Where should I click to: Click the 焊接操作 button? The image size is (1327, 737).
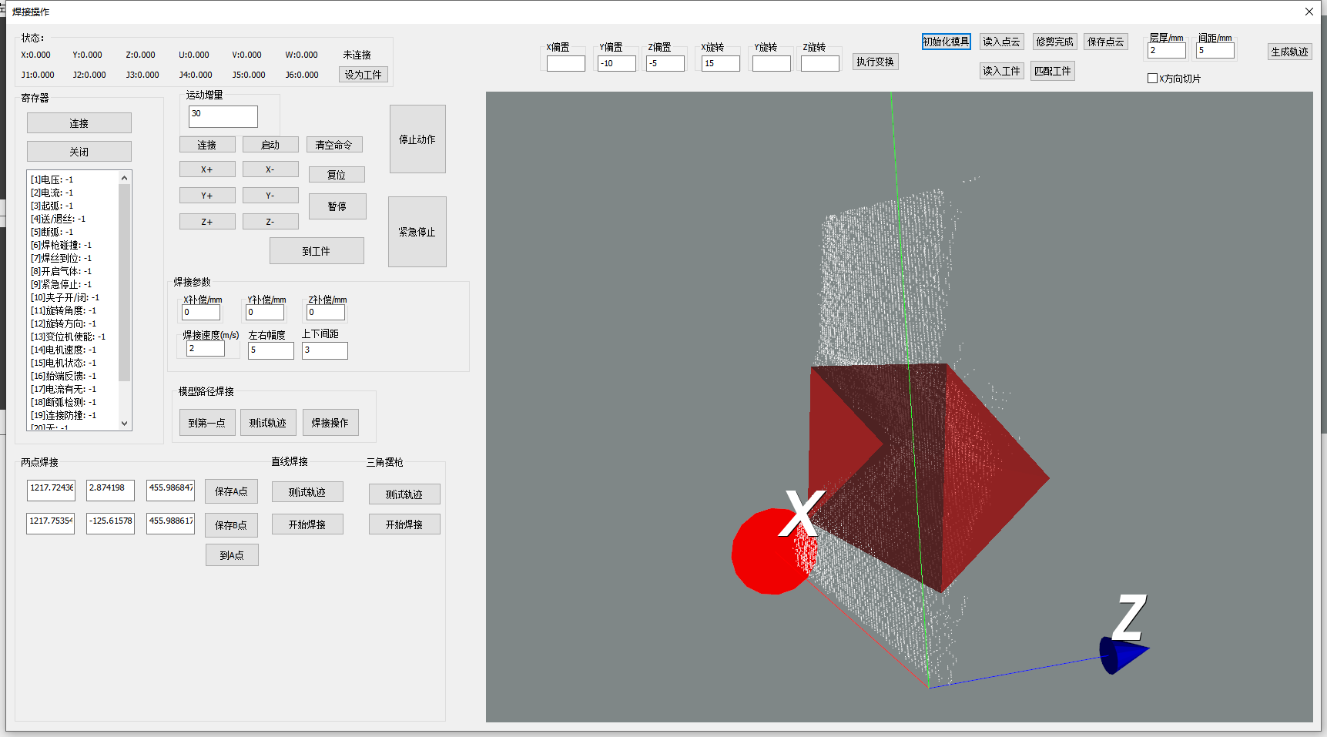pyautogui.click(x=330, y=423)
